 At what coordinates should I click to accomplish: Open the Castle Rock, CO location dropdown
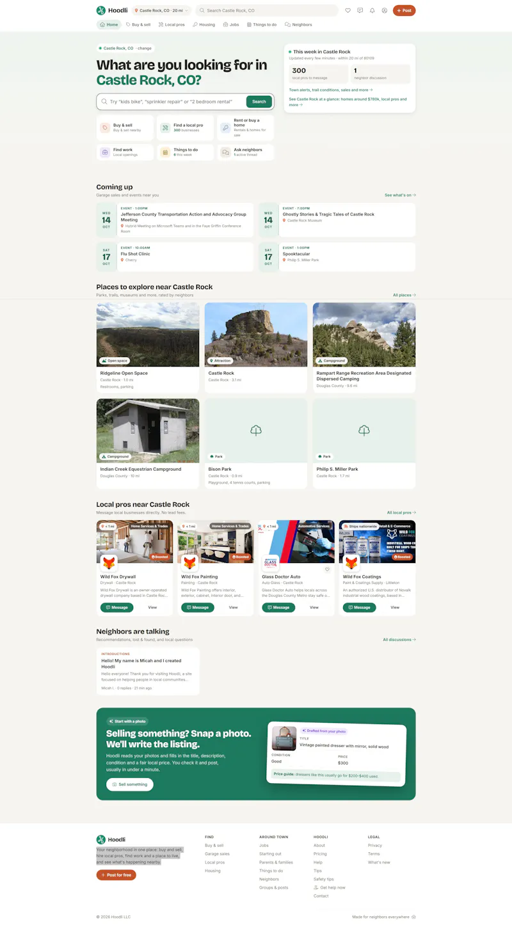tap(161, 10)
